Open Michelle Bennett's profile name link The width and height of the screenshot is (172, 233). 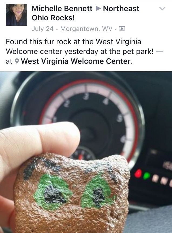62,8
